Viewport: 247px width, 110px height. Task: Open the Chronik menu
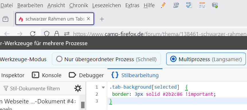coord(79,5)
